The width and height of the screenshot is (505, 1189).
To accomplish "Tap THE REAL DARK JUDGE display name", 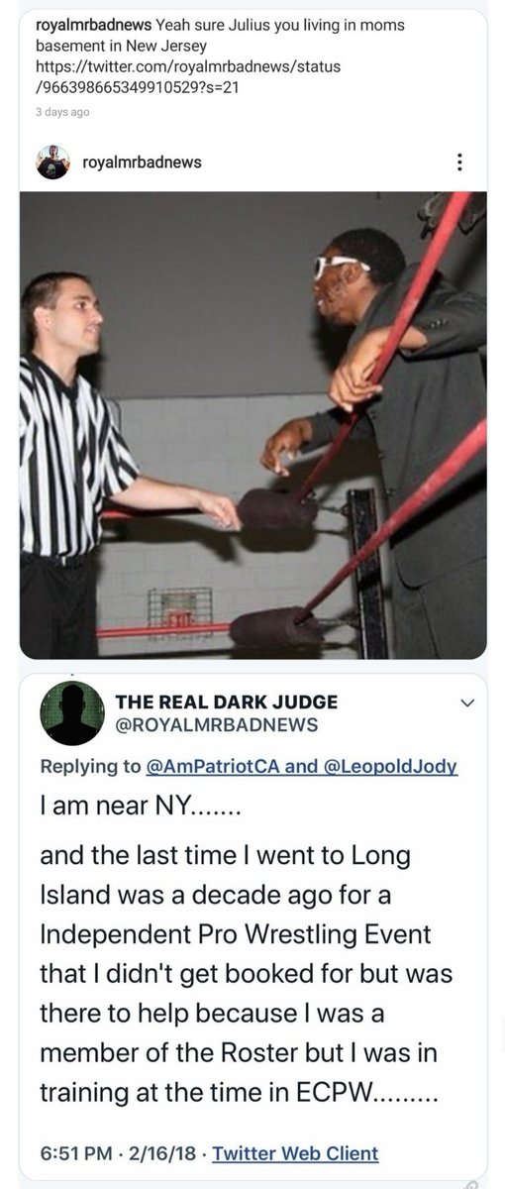I will [227, 702].
